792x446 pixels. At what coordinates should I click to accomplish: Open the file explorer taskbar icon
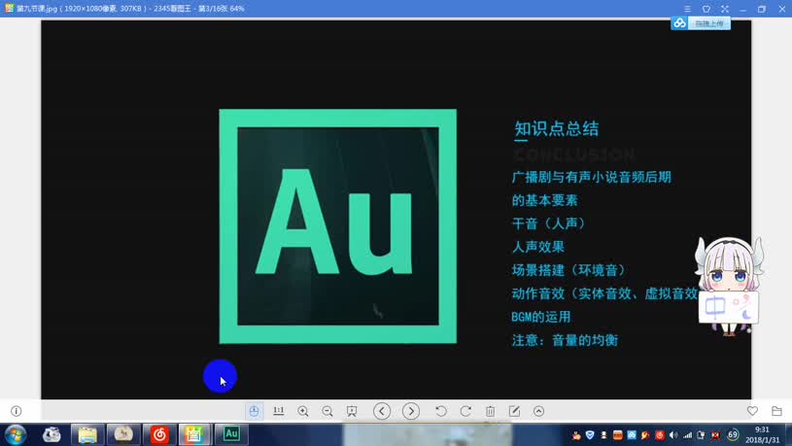[x=87, y=434]
